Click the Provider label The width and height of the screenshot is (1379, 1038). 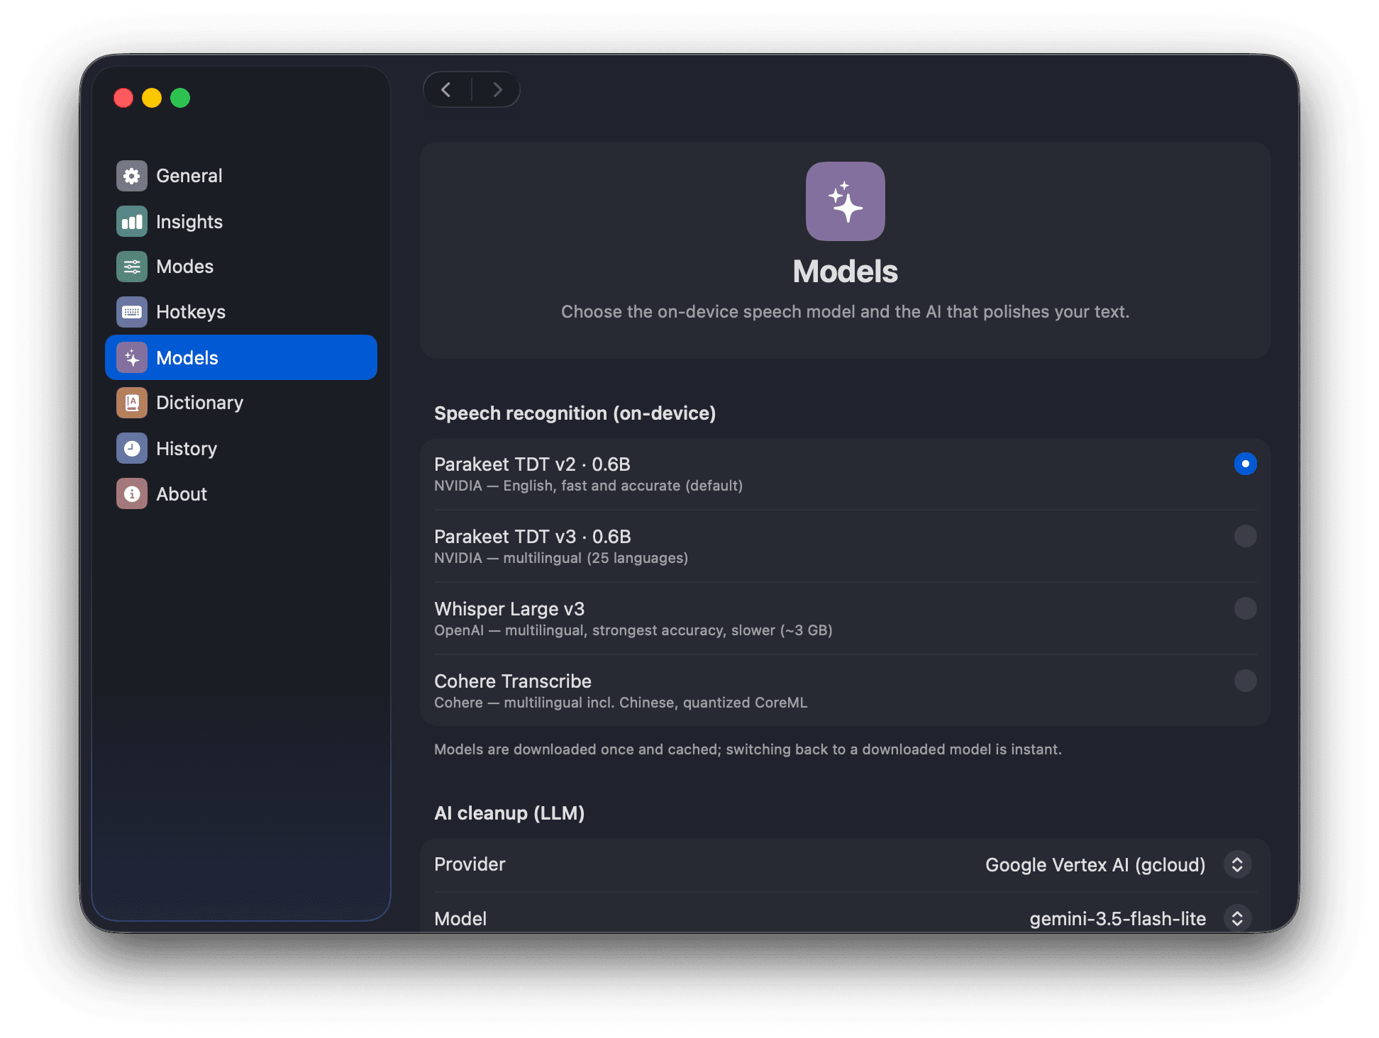(x=470, y=864)
